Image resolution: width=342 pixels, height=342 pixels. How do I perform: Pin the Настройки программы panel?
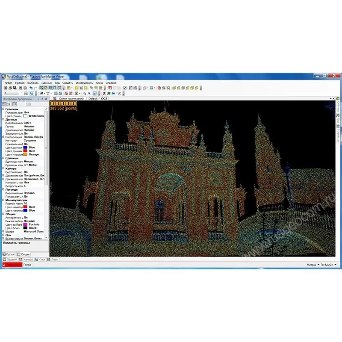pos(43,99)
